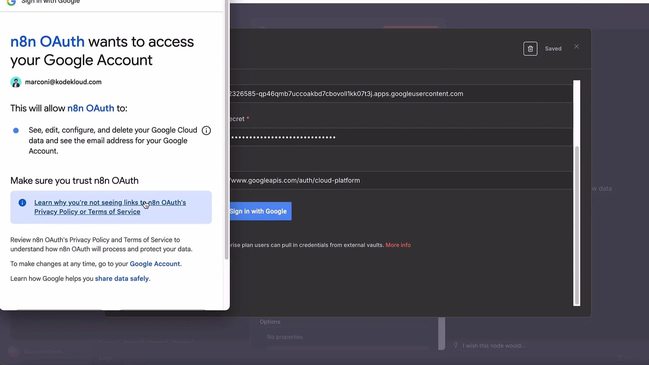The height and width of the screenshot is (365, 649).
Task: Open the Google Account link
Action: pyautogui.click(x=155, y=264)
